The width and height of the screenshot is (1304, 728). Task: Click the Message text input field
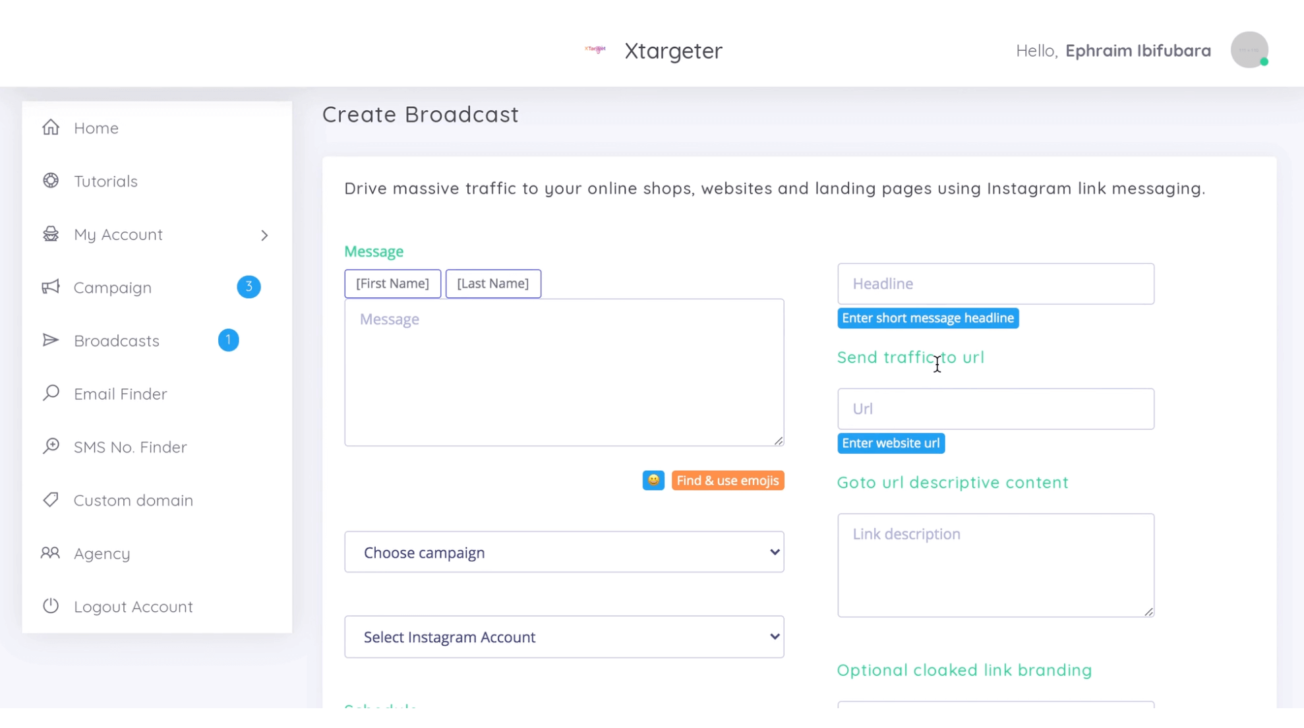coord(564,372)
